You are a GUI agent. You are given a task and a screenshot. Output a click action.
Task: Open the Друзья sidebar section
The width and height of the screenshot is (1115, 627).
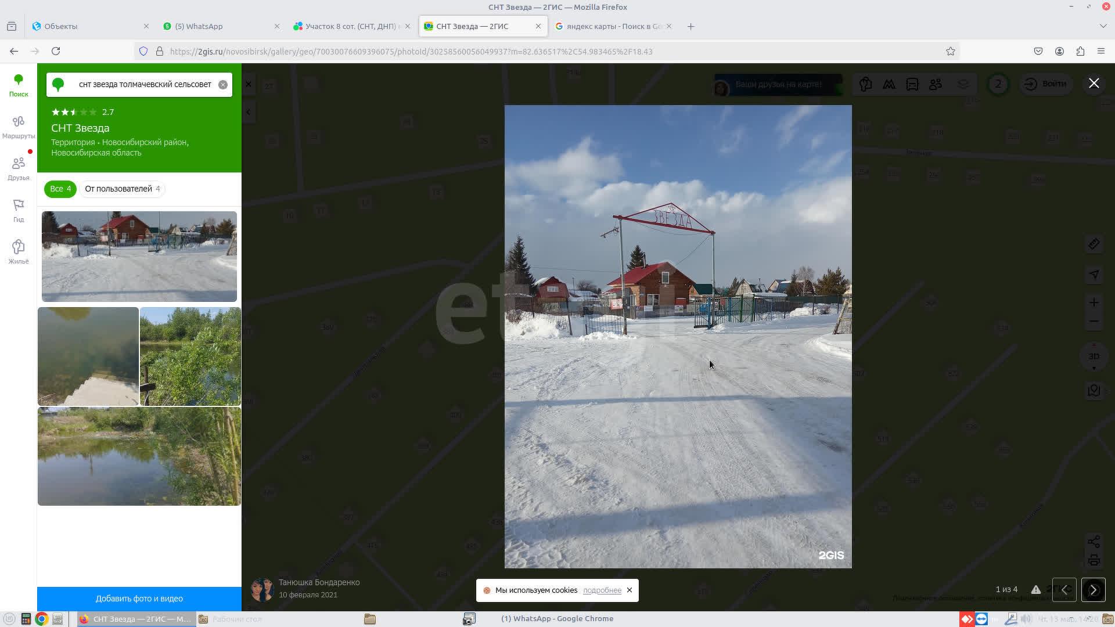[19, 169]
